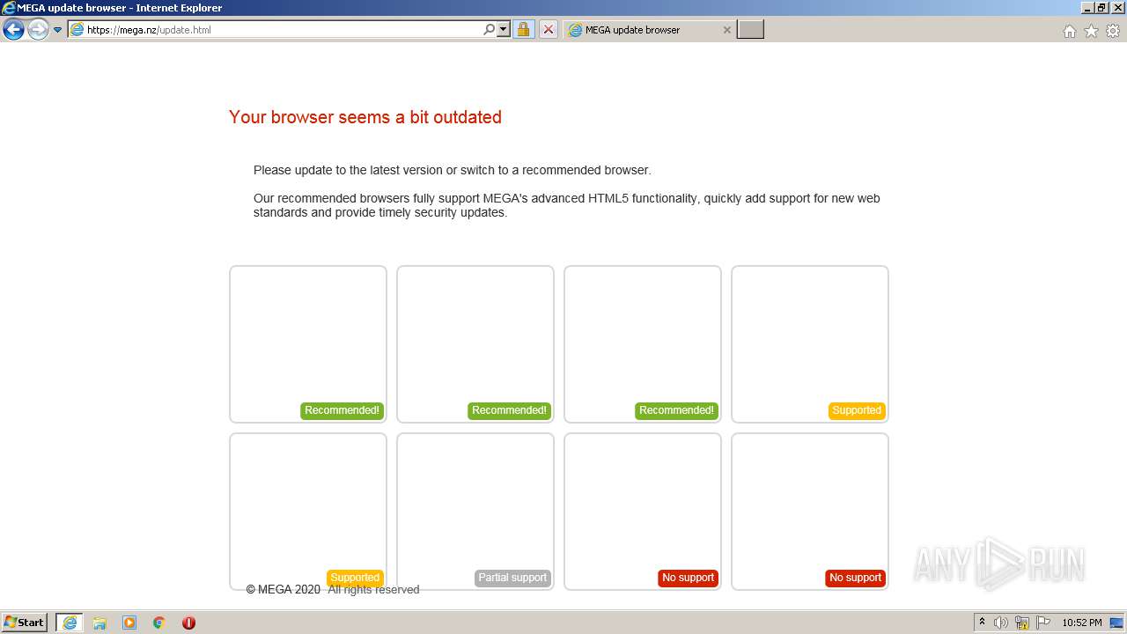Open the Home page icon

click(x=1069, y=31)
